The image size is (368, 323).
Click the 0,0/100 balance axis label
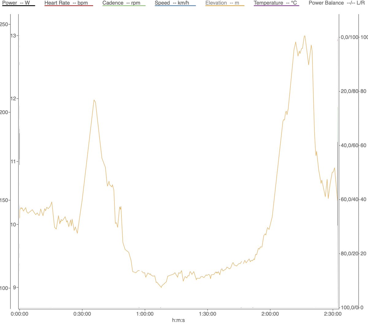pyautogui.click(x=350, y=37)
